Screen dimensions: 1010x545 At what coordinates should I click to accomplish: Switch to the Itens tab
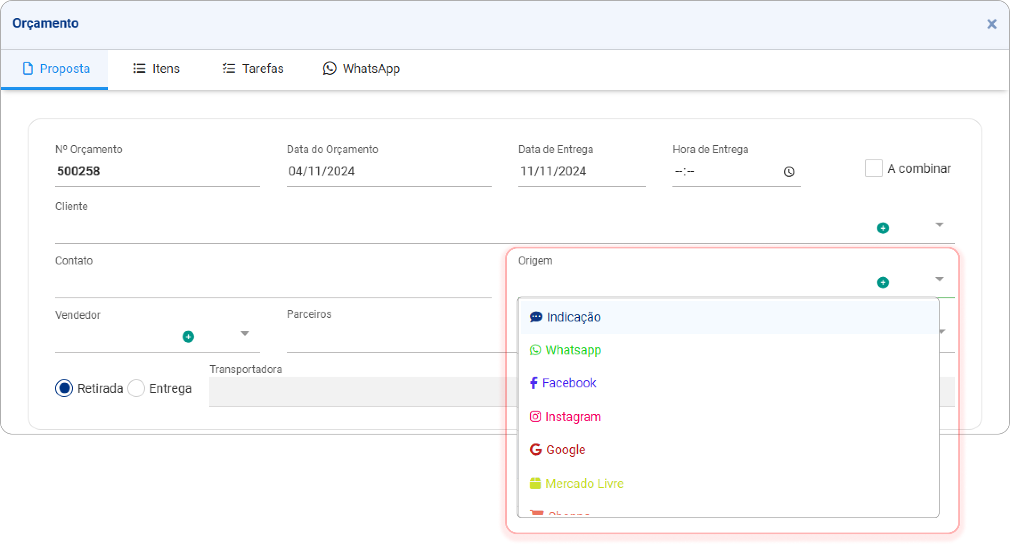(156, 69)
